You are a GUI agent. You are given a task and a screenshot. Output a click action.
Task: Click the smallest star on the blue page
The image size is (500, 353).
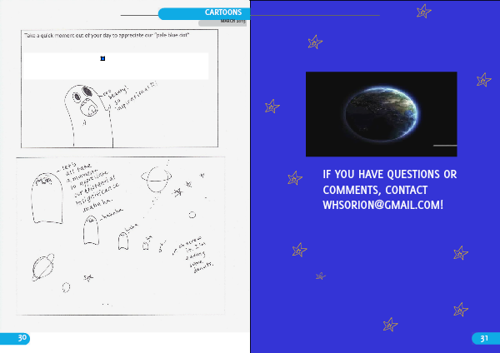[x=320, y=276]
